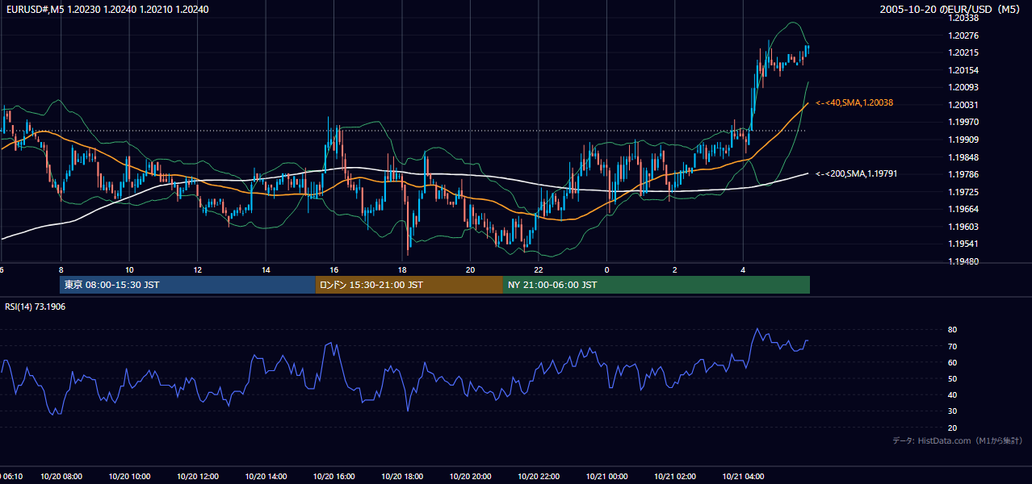The image size is (1032, 484).
Task: Click RSI scale value 30
Action: (x=953, y=411)
